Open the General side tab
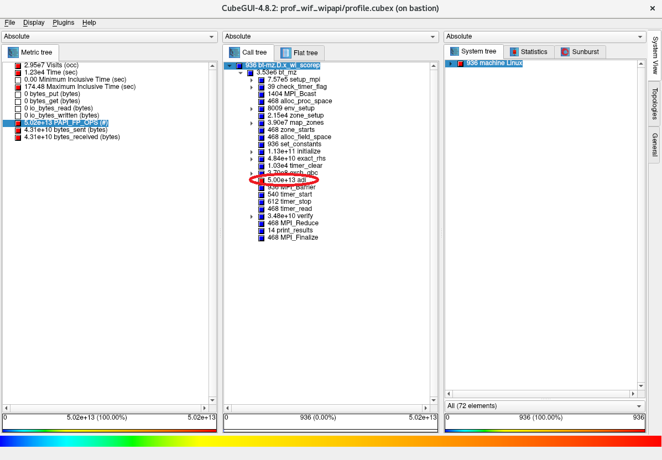 (655, 145)
